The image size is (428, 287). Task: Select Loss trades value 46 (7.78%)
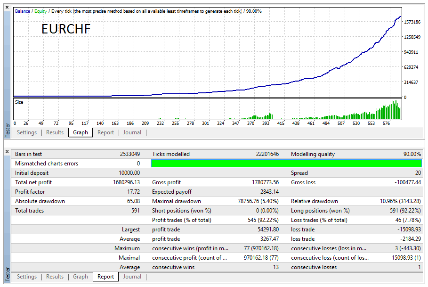tap(408, 220)
